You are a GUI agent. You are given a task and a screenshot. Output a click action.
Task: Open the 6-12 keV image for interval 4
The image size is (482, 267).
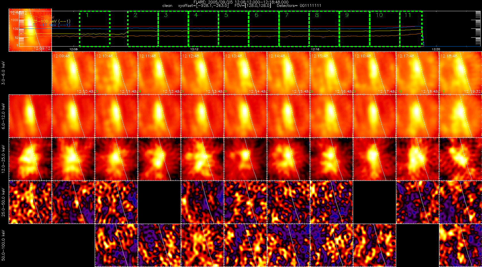[159, 116]
